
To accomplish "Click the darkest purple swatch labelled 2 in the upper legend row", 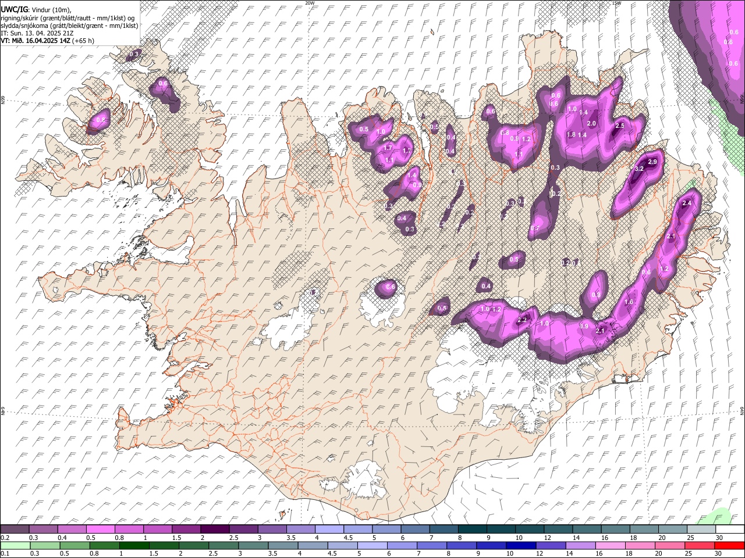I will 215,529.
